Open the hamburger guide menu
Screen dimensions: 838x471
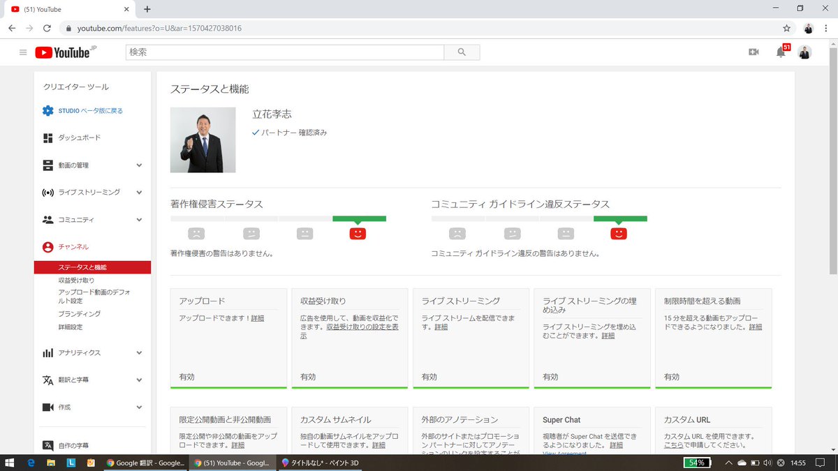click(x=23, y=52)
